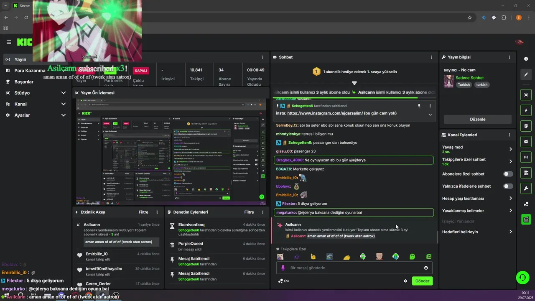Open Etkinlik Akışı panel three-dot menu
The image size is (535, 301).
pos(157,212)
